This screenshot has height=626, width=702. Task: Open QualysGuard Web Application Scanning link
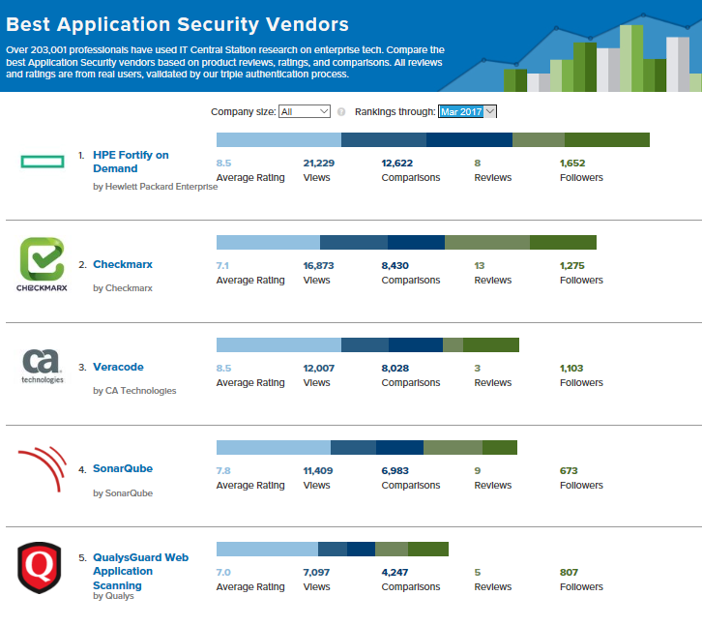tap(140, 571)
